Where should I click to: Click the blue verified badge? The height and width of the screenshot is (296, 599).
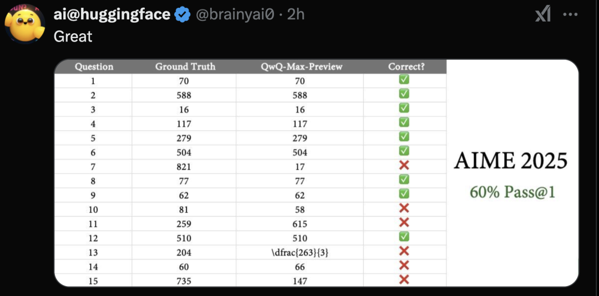tap(182, 15)
